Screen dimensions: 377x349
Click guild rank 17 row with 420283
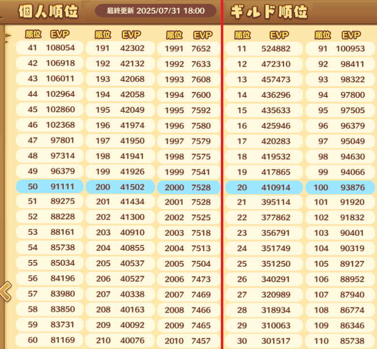(264, 141)
